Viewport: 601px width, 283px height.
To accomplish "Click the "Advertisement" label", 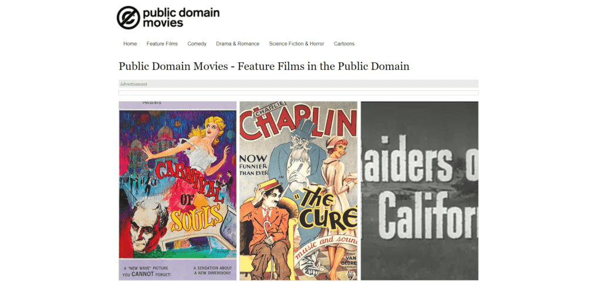I will tap(133, 84).
